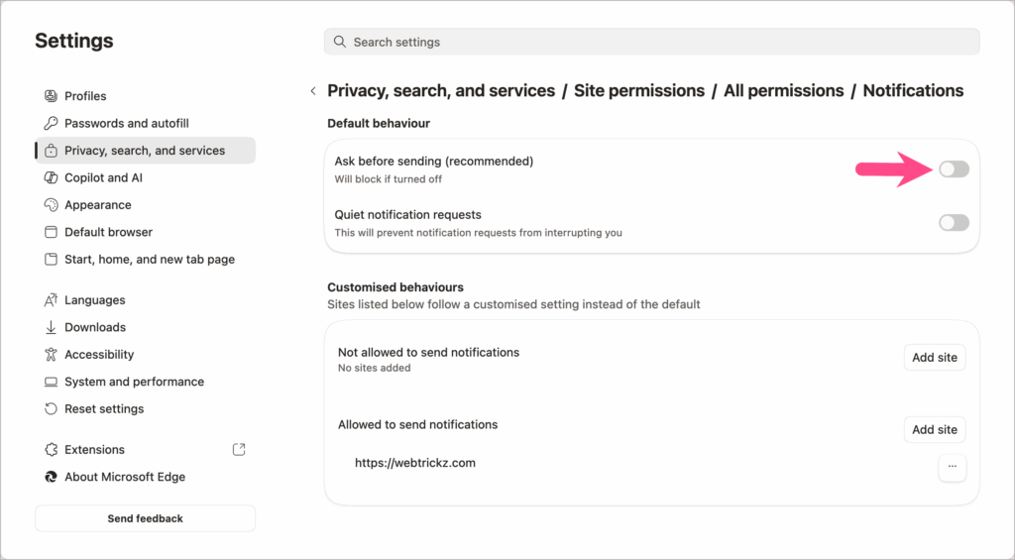The image size is (1015, 560).
Task: Click the Default browser window icon
Action: coord(51,232)
